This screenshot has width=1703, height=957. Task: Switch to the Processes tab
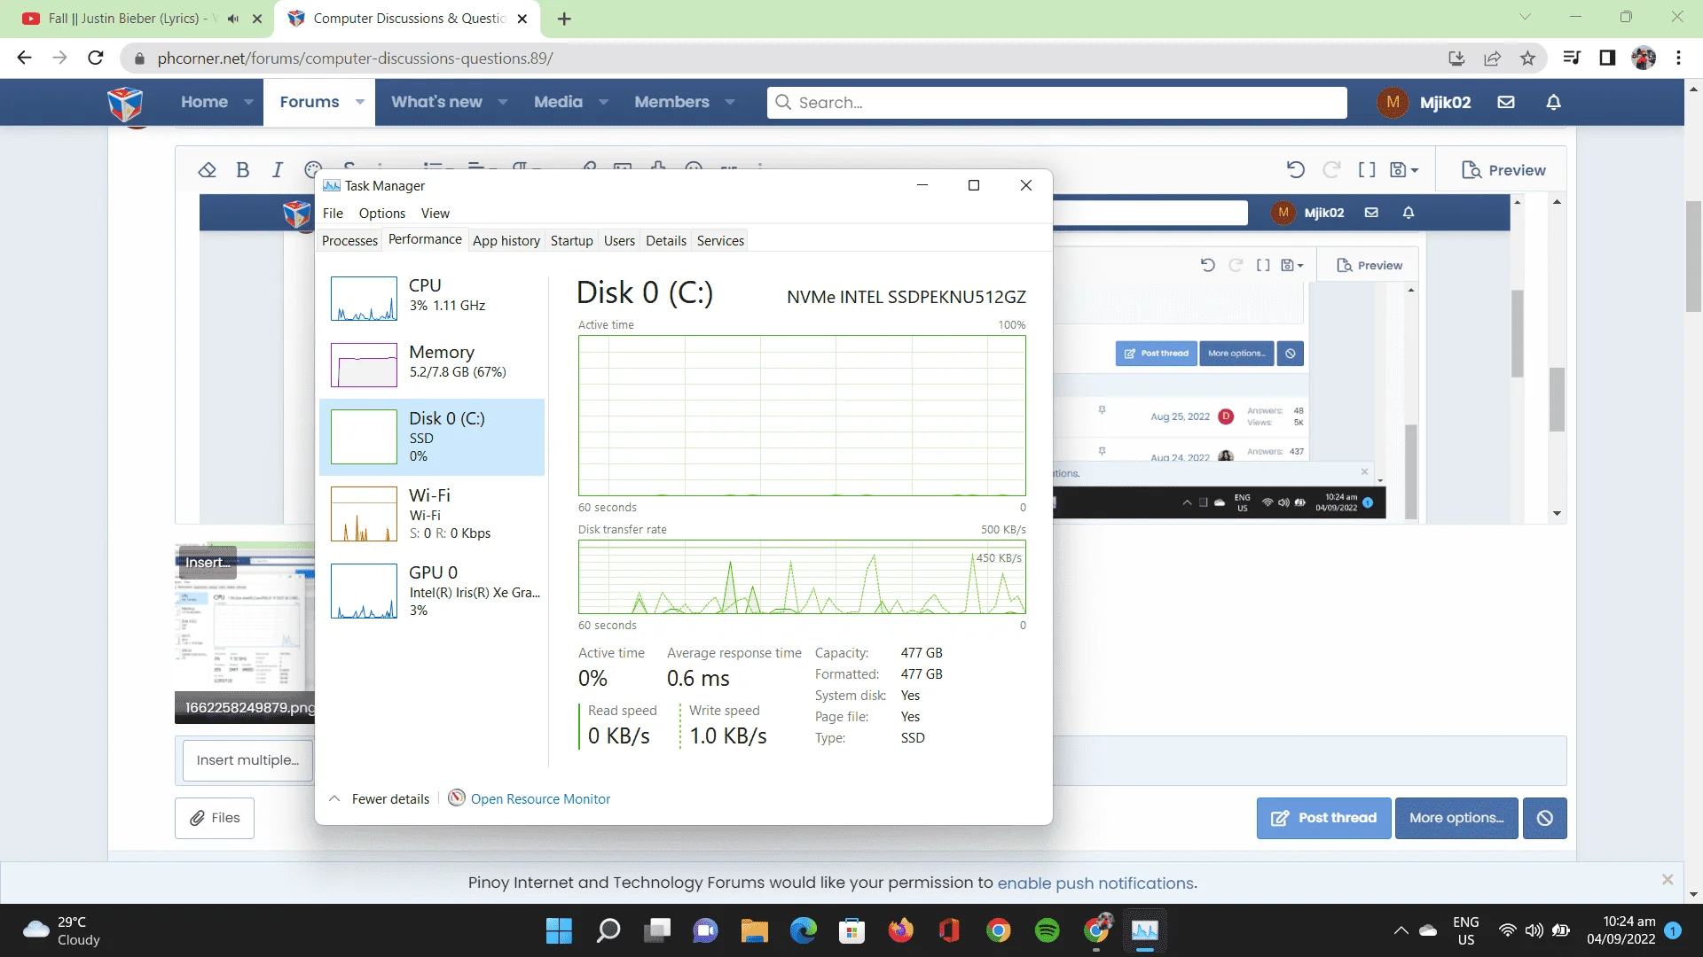pos(349,241)
